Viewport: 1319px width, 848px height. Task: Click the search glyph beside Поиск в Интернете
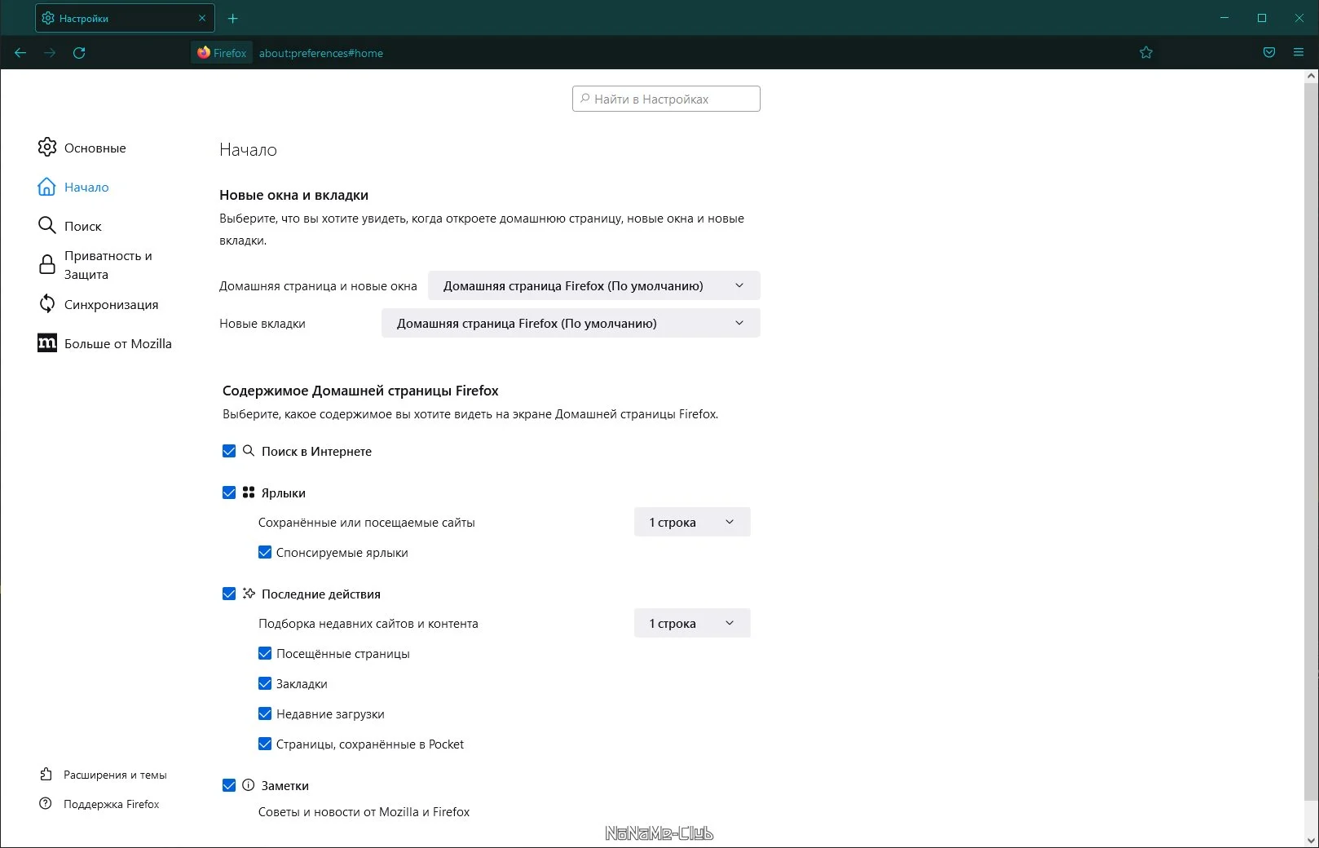click(249, 450)
